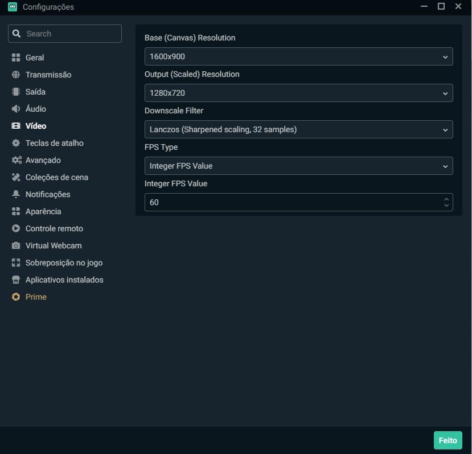Image resolution: width=472 pixels, height=454 pixels.
Task: Open the Saída chip icon
Action: click(15, 92)
